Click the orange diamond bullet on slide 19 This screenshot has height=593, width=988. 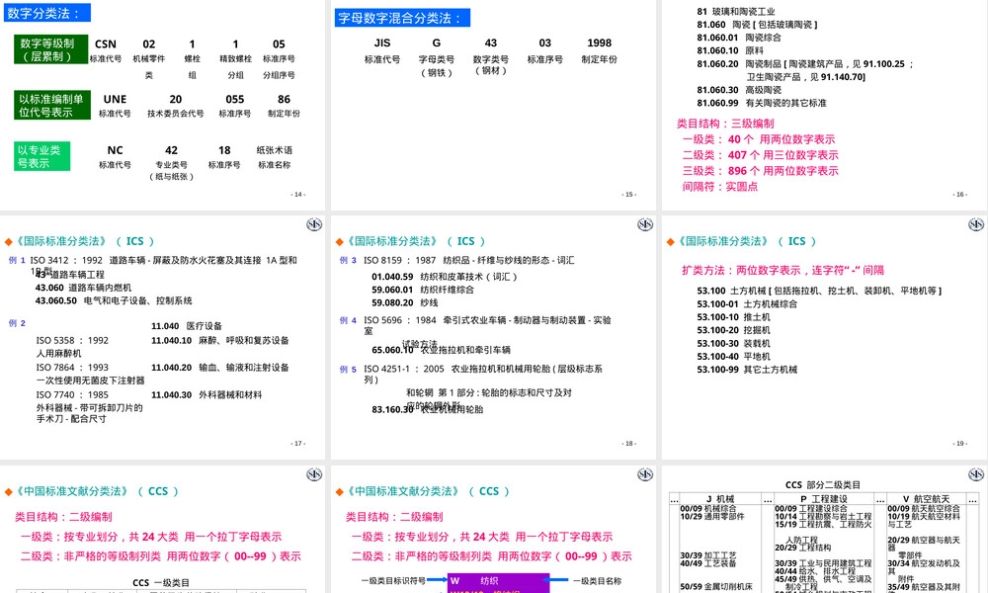[x=670, y=242]
